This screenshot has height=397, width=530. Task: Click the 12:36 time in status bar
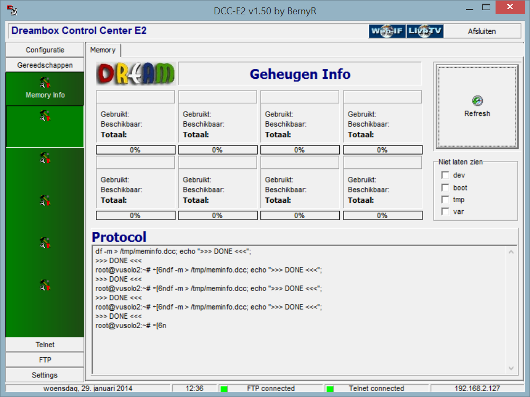tap(195, 389)
